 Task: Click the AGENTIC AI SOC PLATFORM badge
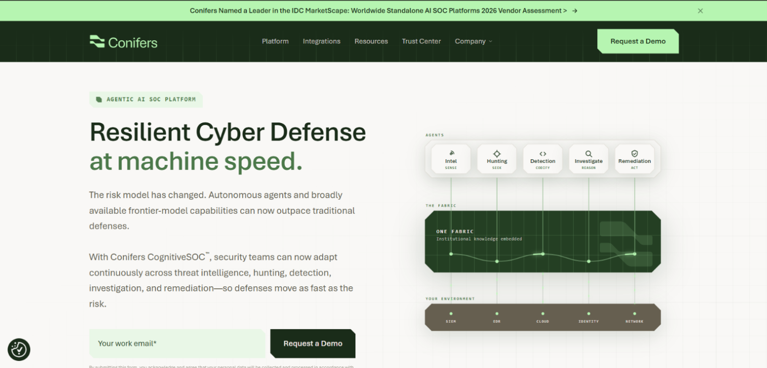point(146,100)
